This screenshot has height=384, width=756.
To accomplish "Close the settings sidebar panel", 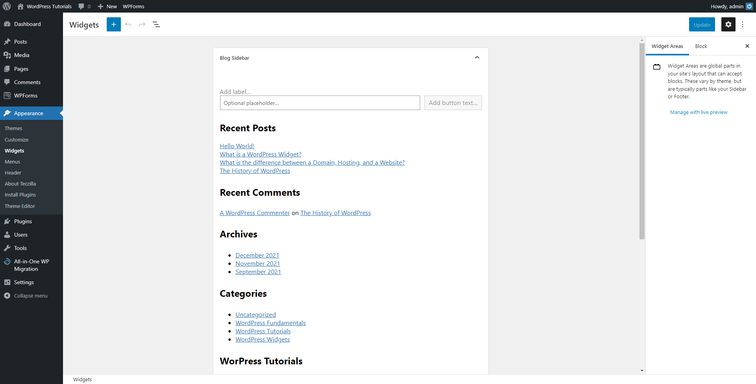I will 747,46.
